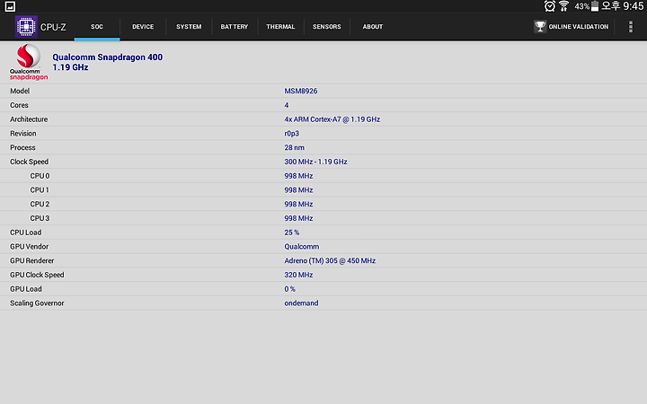Tap the screenshot notification icon
Image resolution: width=647 pixels, height=404 pixels.
[x=10, y=6]
